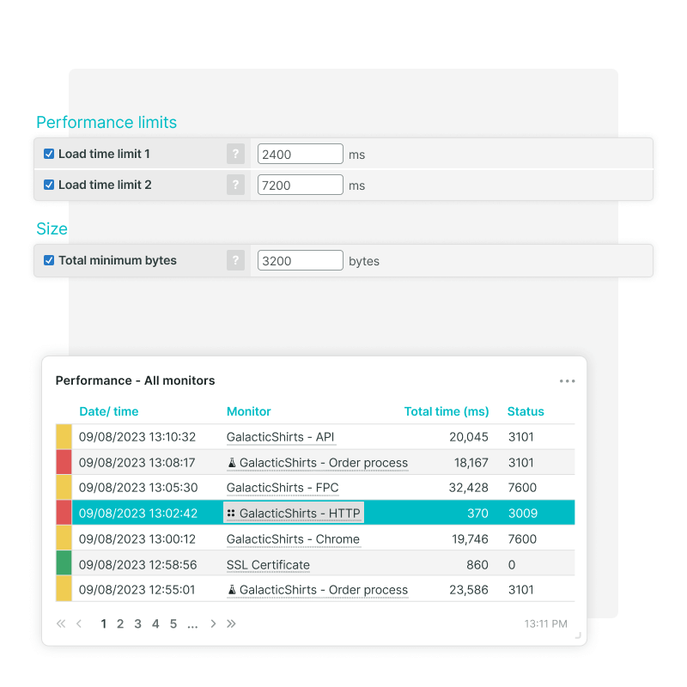Click total time value 19,746
Viewport: 687px width, 687px height.
[x=470, y=539]
